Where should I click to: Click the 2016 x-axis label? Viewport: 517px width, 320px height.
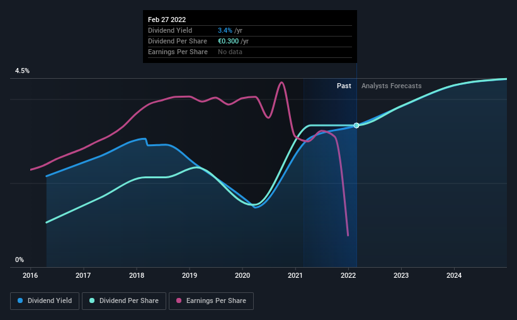30,275
